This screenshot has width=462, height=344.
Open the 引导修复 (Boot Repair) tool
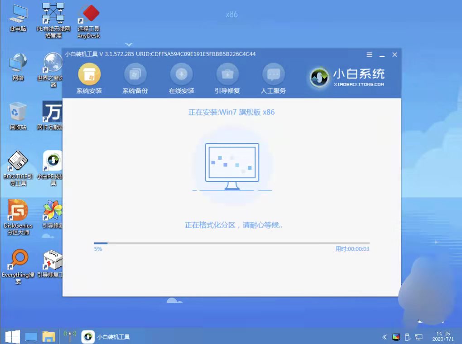[x=227, y=78]
